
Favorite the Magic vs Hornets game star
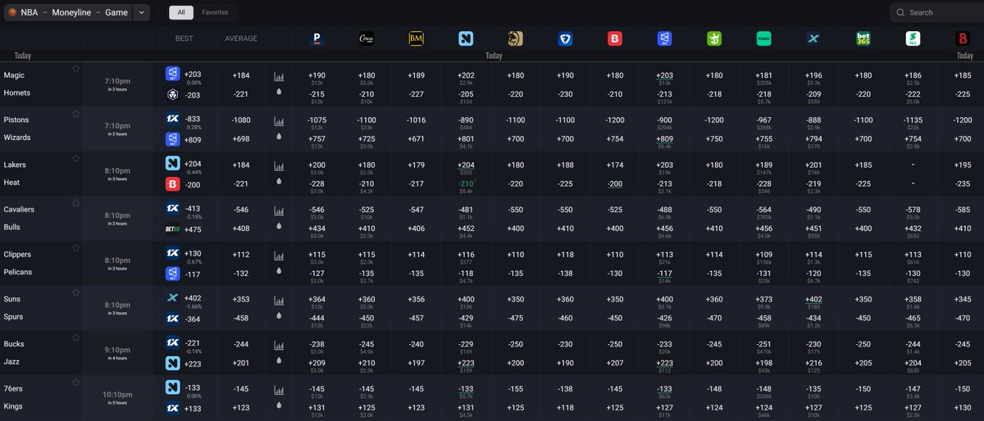75,69
